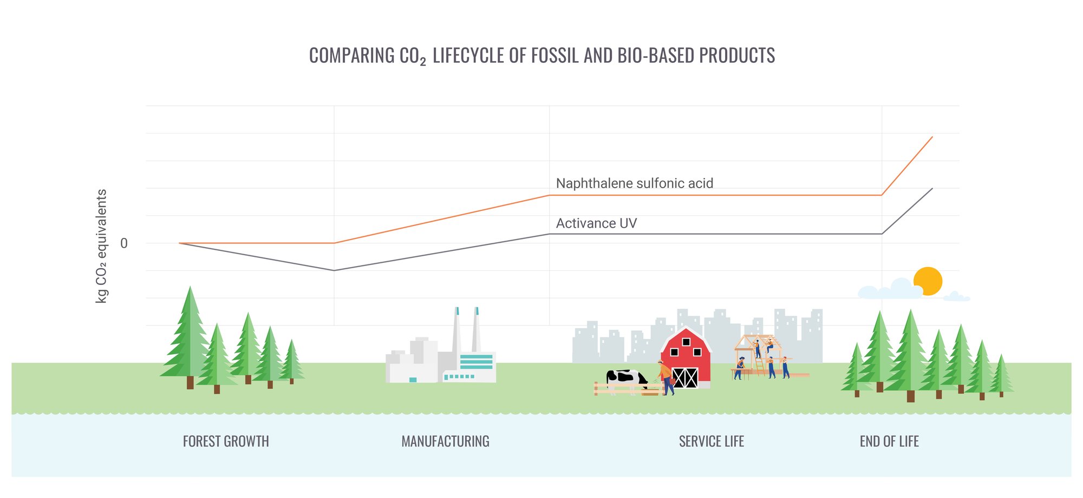Choose the End of Life label
This screenshot has height=498, width=1083.
tap(889, 441)
